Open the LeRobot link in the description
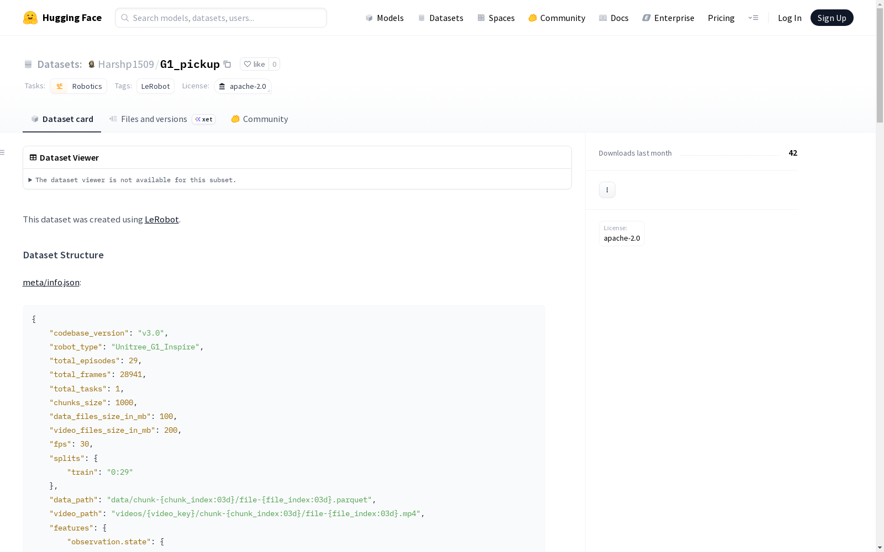The height and width of the screenshot is (552, 884). point(161,219)
